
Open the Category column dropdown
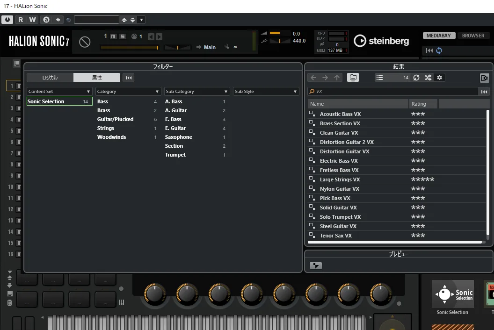[128, 91]
